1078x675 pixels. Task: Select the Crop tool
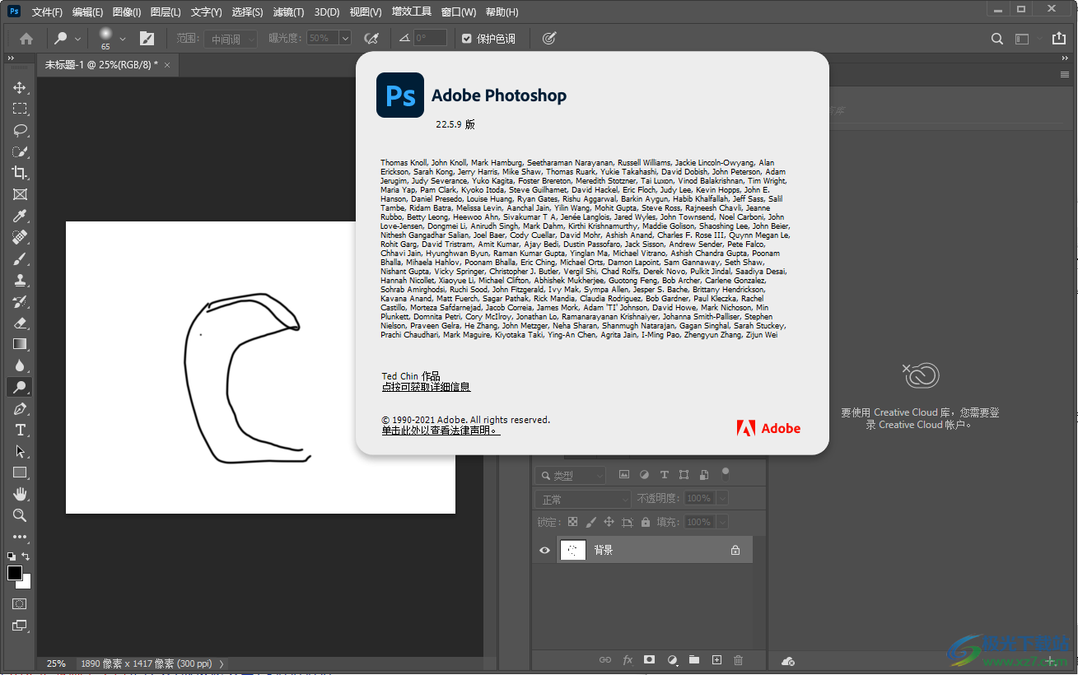20,173
